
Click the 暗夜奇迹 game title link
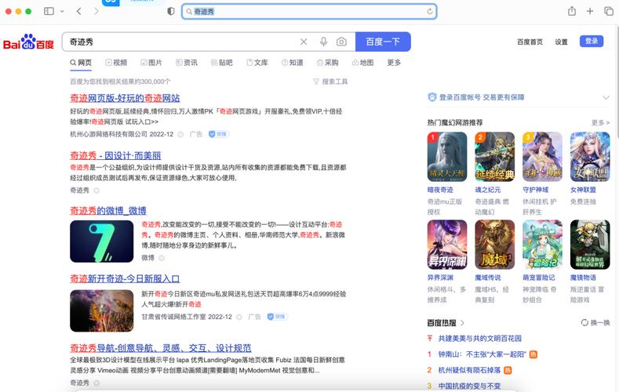coord(440,190)
